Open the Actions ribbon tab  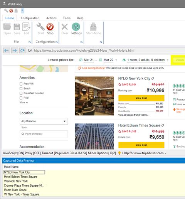(51, 18)
